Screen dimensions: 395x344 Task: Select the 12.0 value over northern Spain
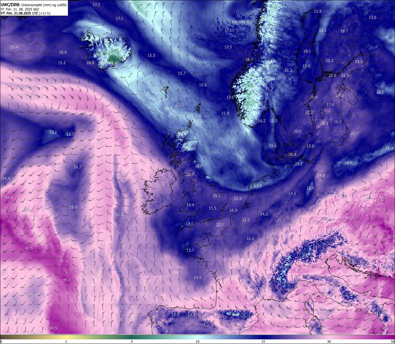(175, 314)
